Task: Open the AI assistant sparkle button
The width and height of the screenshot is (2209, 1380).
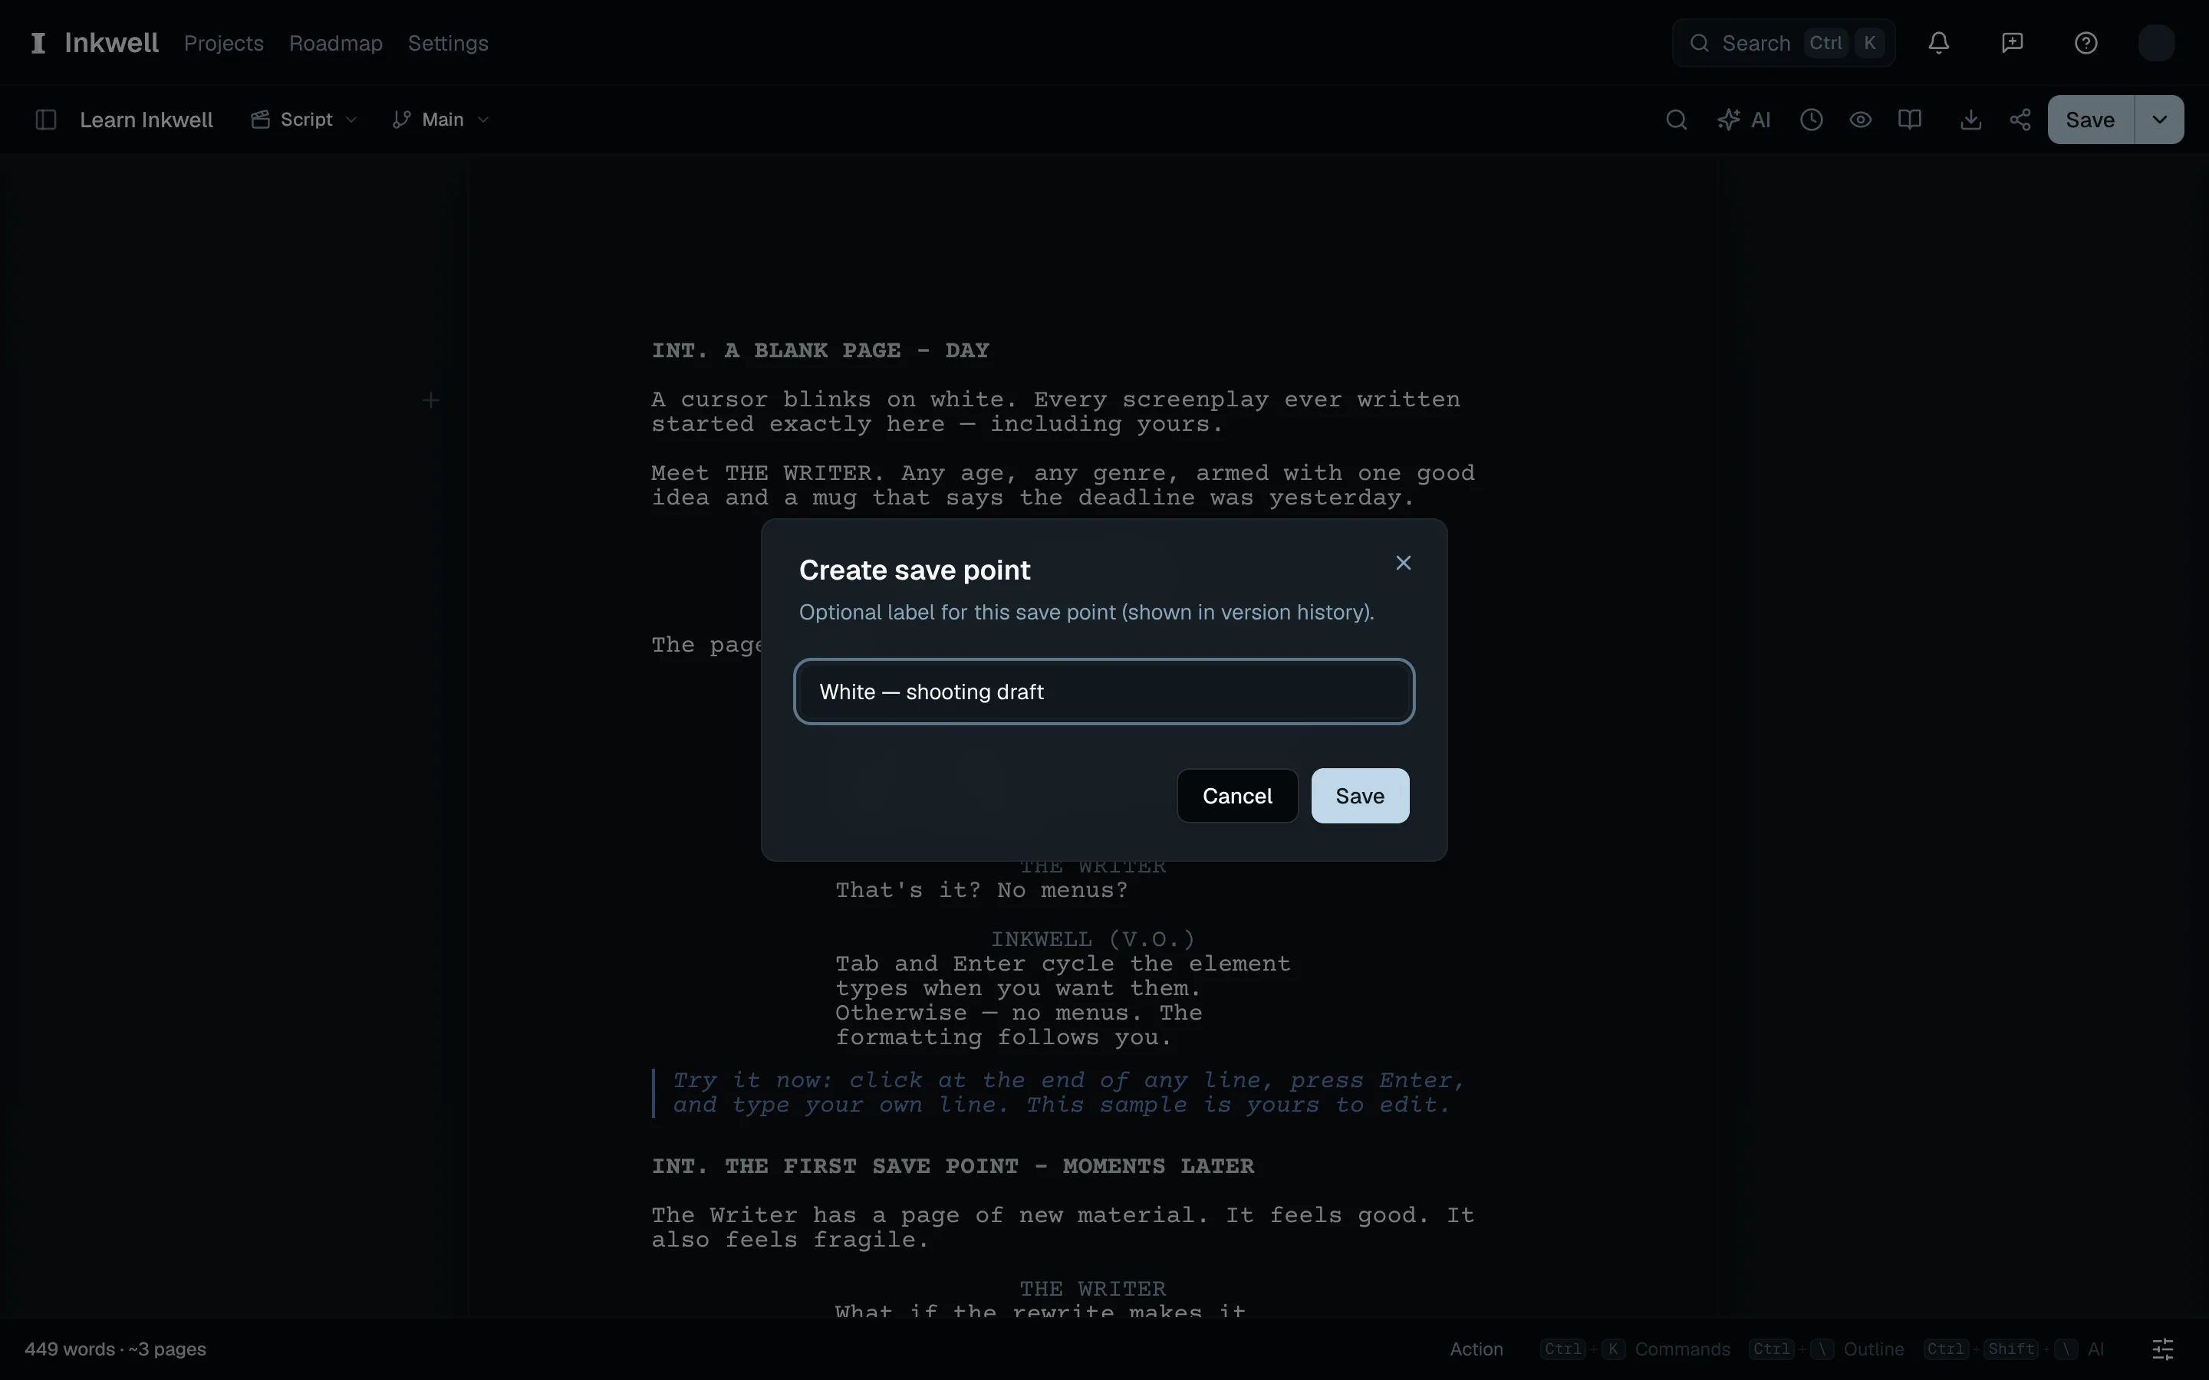Action: [1743, 120]
